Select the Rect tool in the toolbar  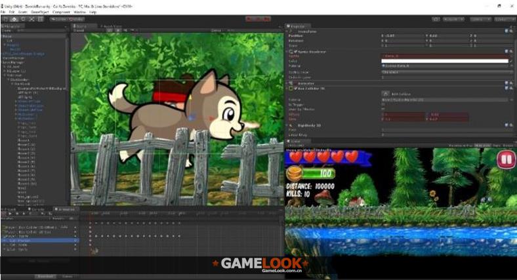pos(41,19)
